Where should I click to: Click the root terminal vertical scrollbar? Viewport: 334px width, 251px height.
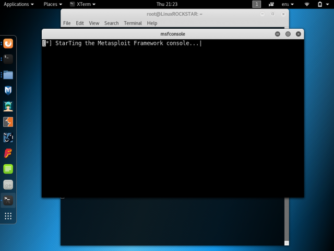tap(287, 219)
